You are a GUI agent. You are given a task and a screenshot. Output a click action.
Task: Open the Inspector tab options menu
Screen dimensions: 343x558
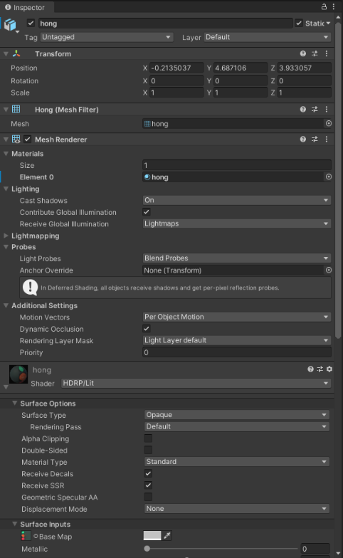333,6
